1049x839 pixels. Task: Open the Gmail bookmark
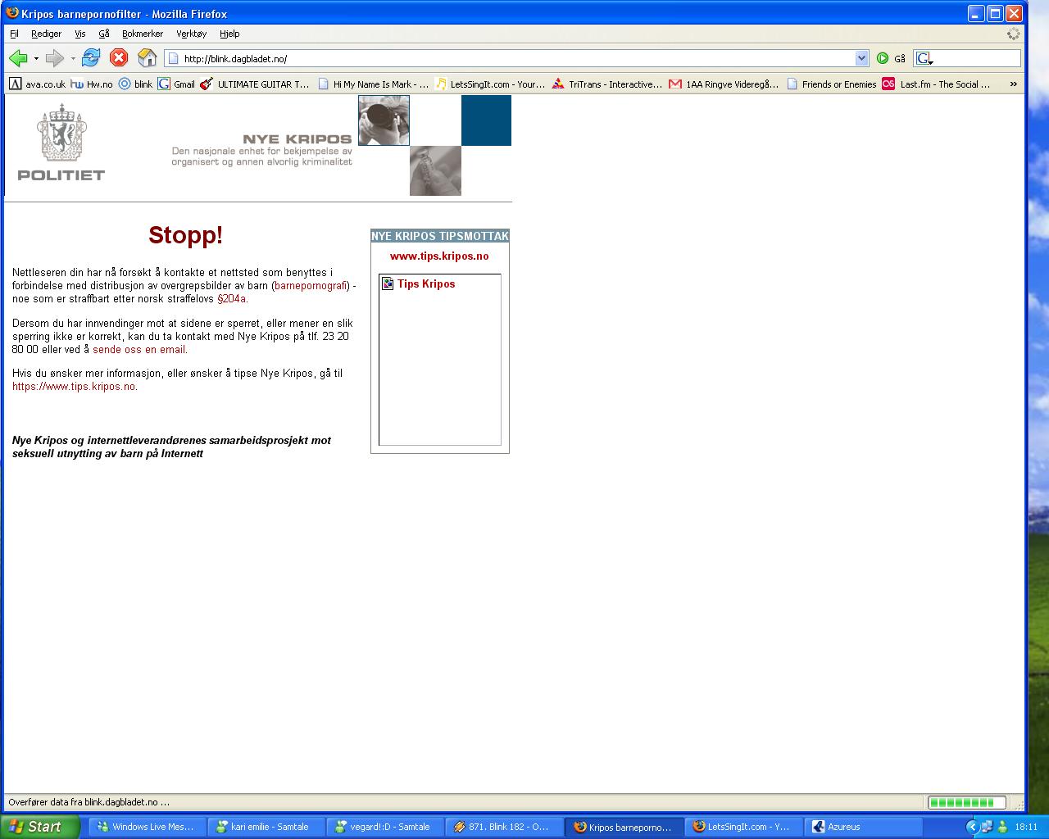tap(177, 84)
